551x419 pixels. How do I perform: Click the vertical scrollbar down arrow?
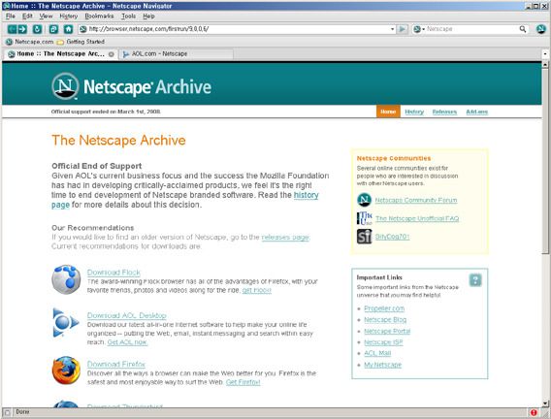tap(545, 403)
